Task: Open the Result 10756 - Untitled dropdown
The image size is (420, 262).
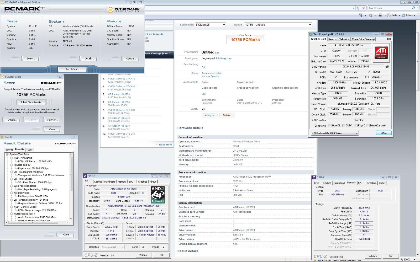Action: point(278,25)
